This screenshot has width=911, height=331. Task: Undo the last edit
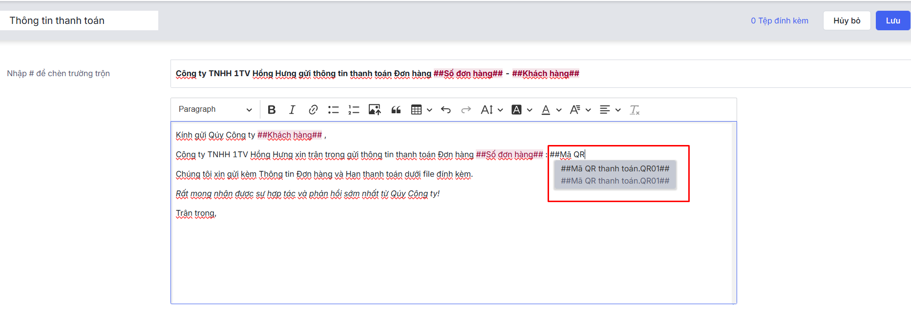pyautogui.click(x=445, y=110)
